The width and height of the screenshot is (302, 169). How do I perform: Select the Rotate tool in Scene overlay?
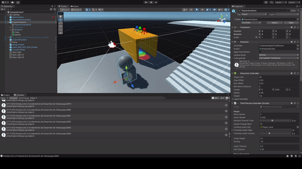[61, 23]
